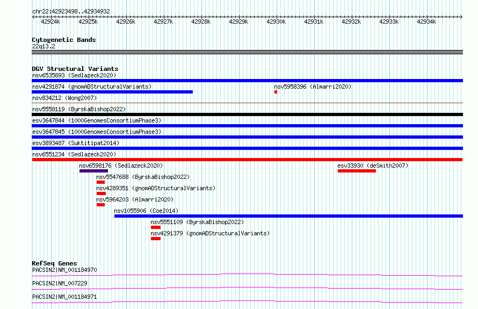Viewport: 478px width, 309px height.
Task: Open the nsv4291874 (gnomADStructuralVariants) label
Action: pos(92,87)
